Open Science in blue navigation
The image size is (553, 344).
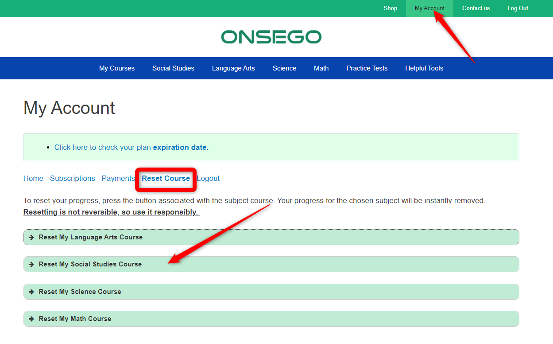(284, 68)
